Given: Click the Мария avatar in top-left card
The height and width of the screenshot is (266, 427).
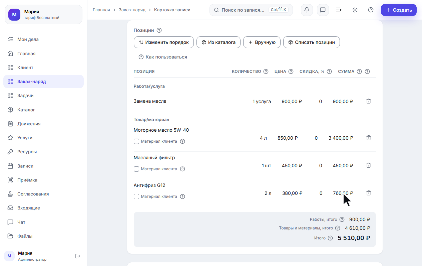Looking at the screenshot, I should pyautogui.click(x=14, y=15).
